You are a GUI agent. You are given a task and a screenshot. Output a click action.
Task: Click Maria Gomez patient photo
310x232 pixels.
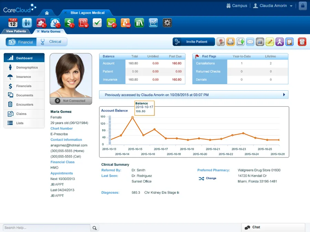click(x=71, y=75)
